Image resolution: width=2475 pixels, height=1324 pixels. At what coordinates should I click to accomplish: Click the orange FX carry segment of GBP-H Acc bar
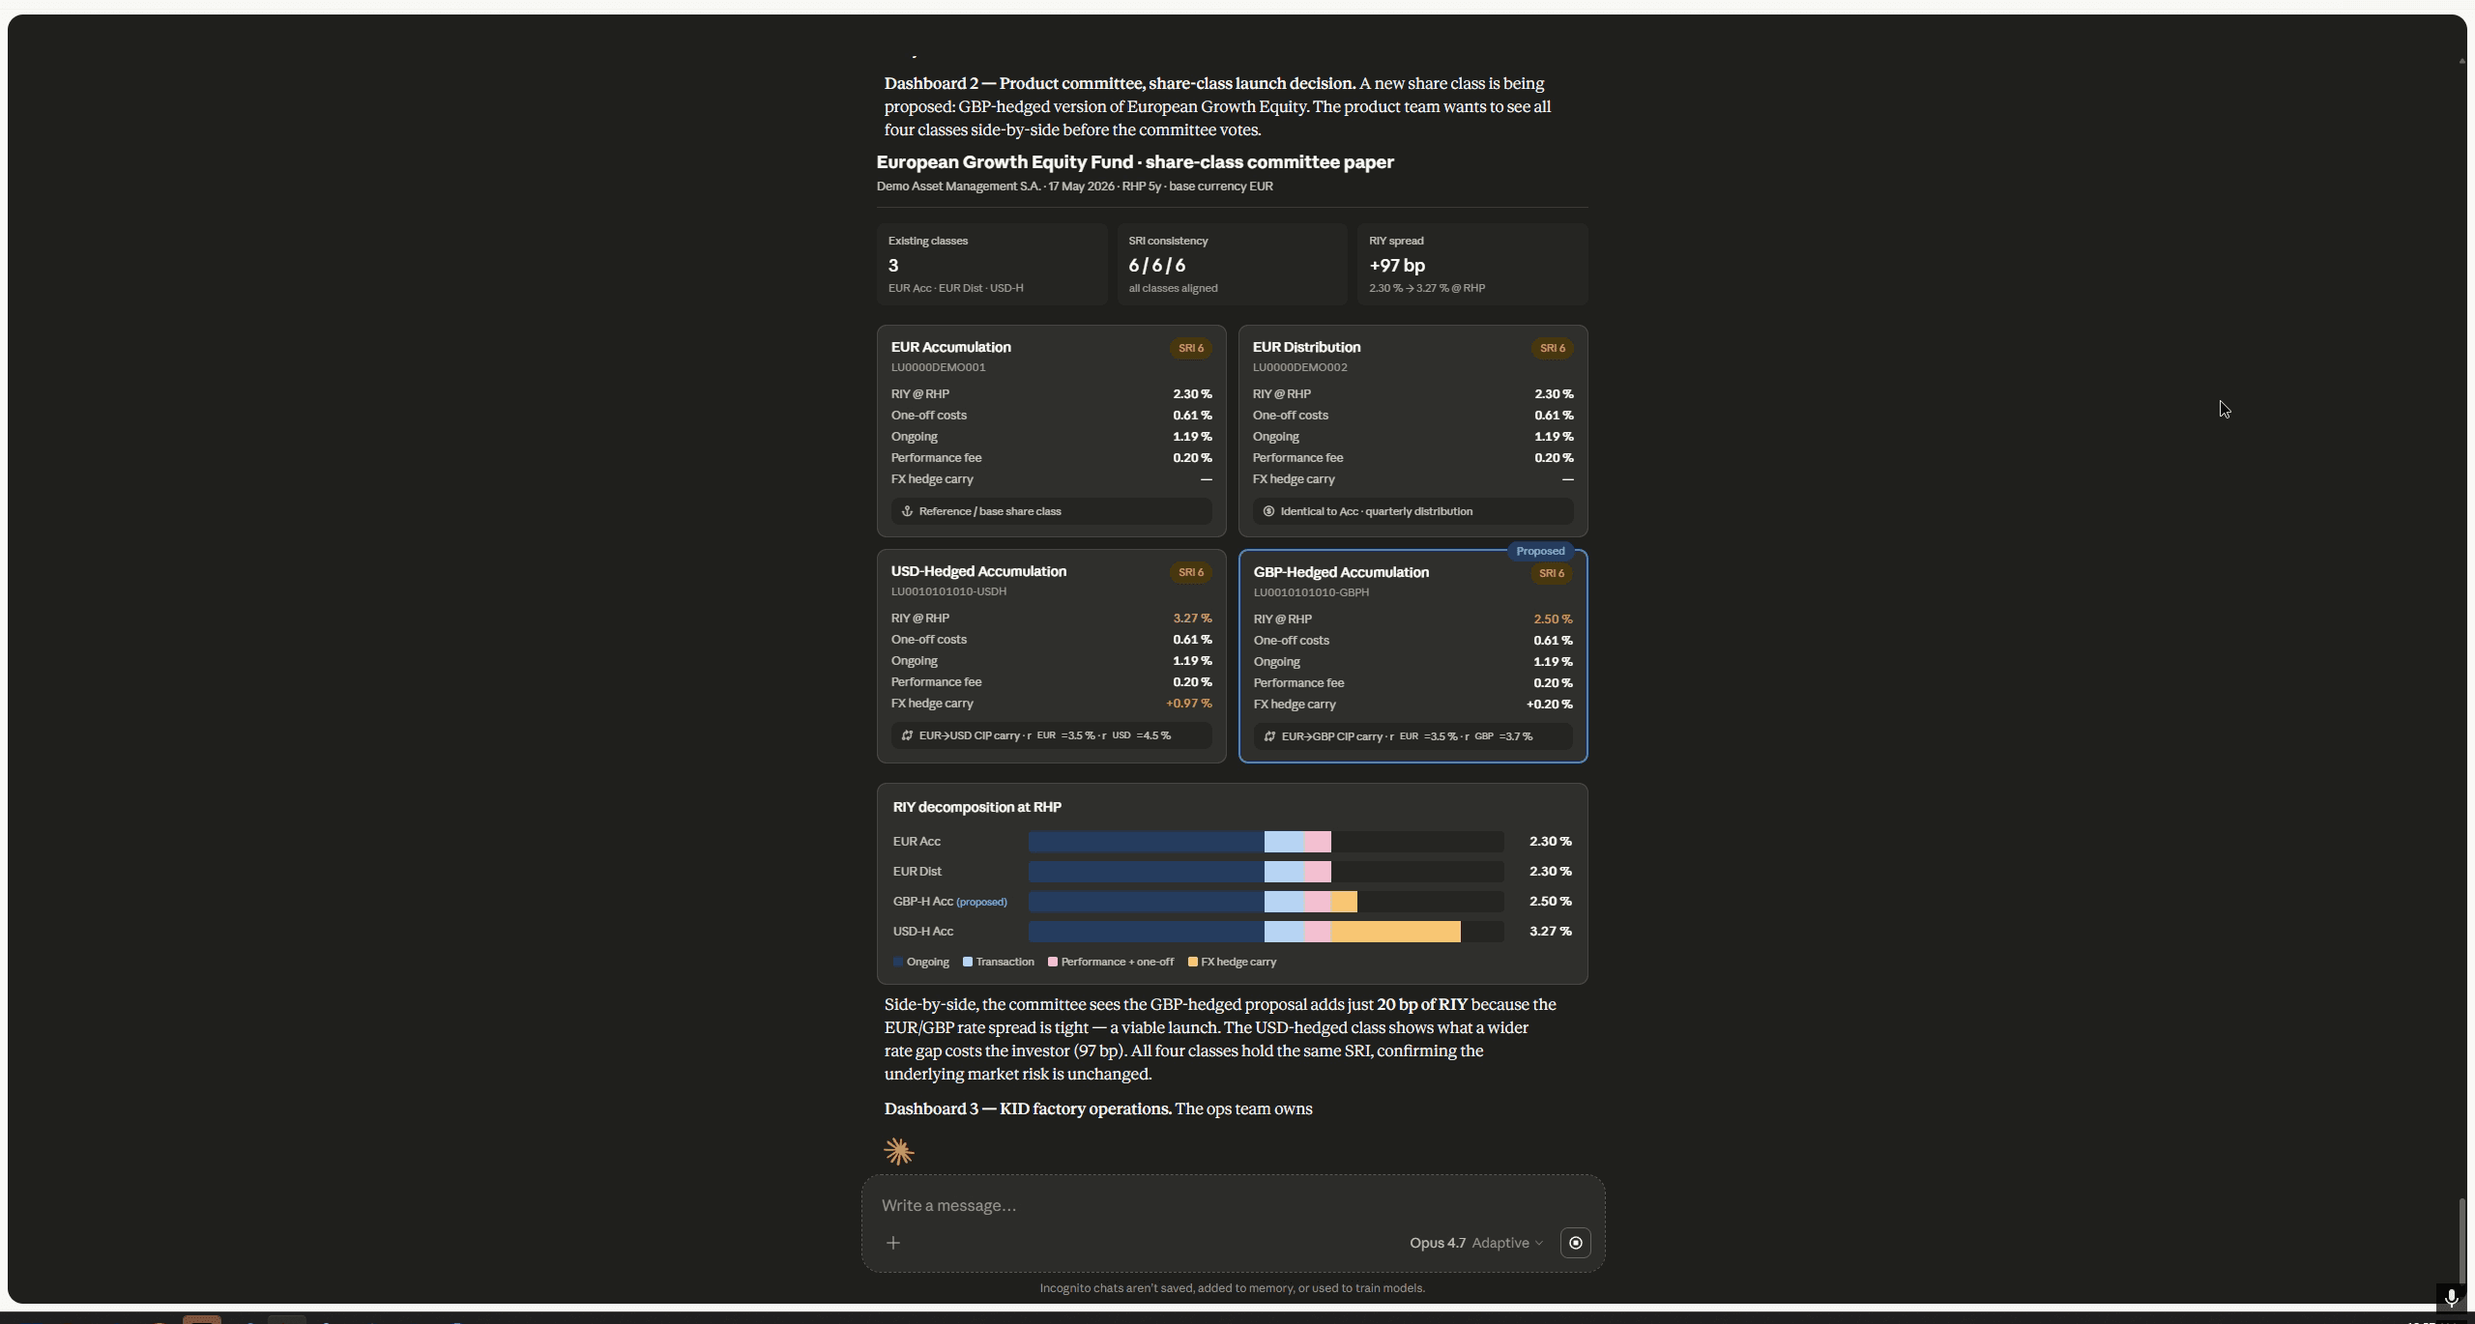(1344, 902)
